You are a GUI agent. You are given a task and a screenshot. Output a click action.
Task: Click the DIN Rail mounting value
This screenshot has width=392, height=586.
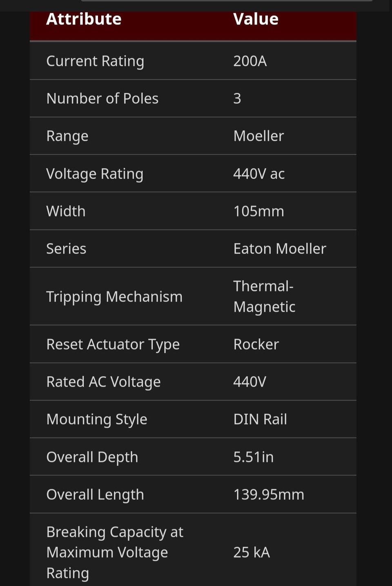pos(260,419)
